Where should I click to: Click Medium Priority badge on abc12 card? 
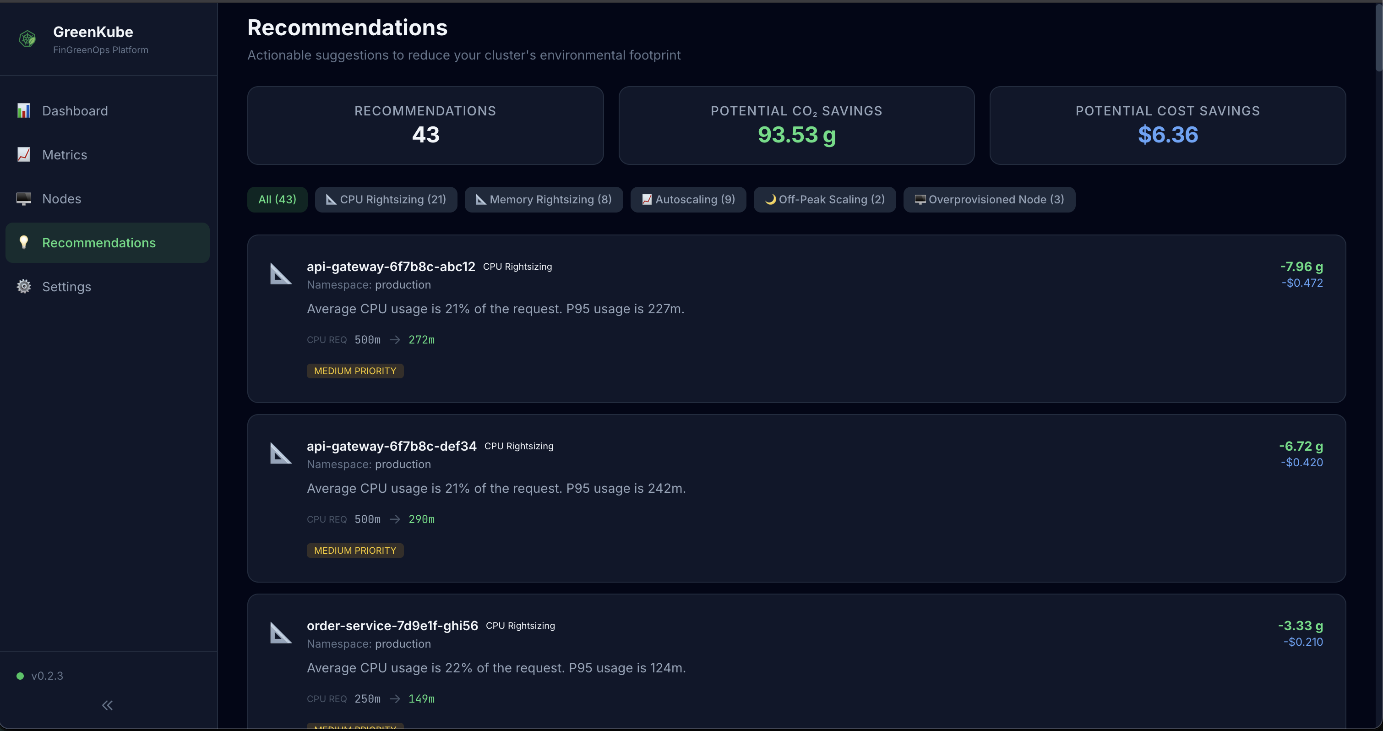355,371
